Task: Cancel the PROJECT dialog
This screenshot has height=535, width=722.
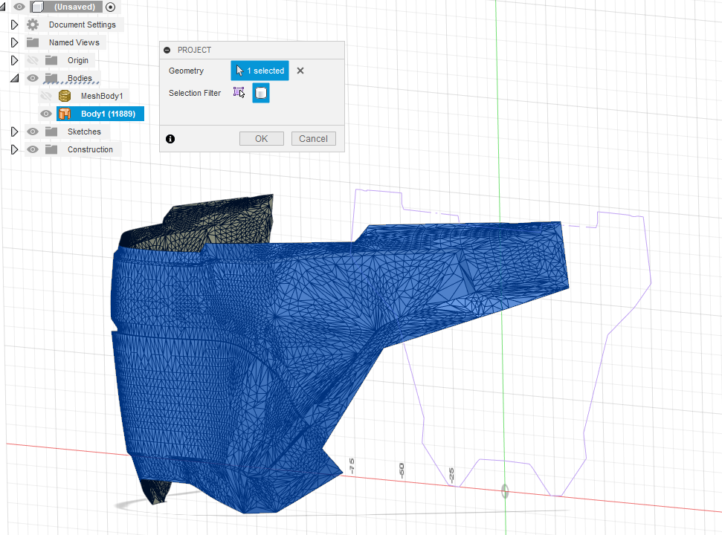Action: pyautogui.click(x=314, y=138)
